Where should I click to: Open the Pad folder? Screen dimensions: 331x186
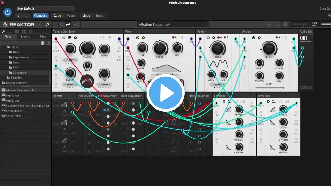tap(16, 67)
